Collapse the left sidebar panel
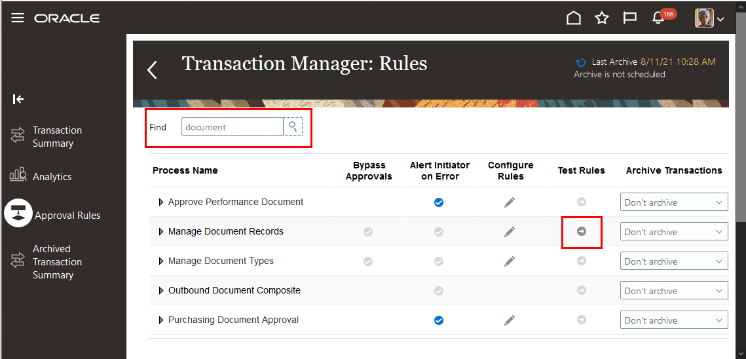Image resolution: width=746 pixels, height=359 pixels. 18,99
